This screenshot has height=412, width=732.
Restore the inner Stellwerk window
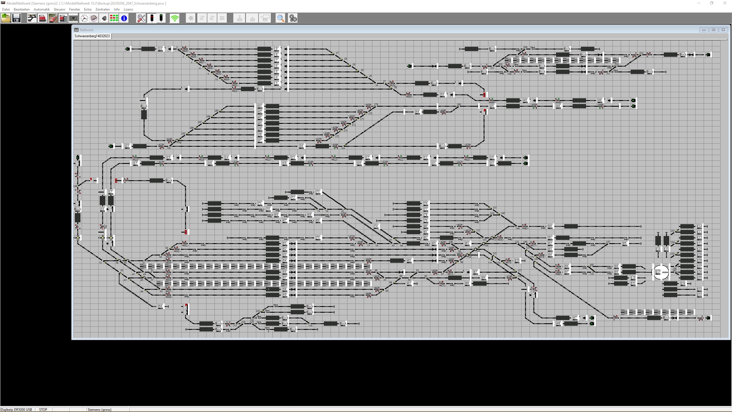[x=713, y=30]
